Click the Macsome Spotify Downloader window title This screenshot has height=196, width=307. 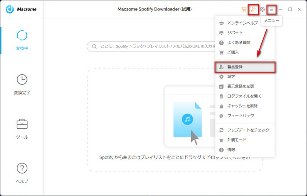click(154, 9)
